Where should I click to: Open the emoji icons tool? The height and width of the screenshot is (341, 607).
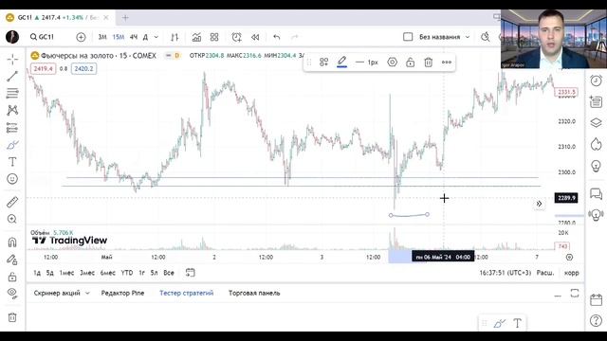12,179
